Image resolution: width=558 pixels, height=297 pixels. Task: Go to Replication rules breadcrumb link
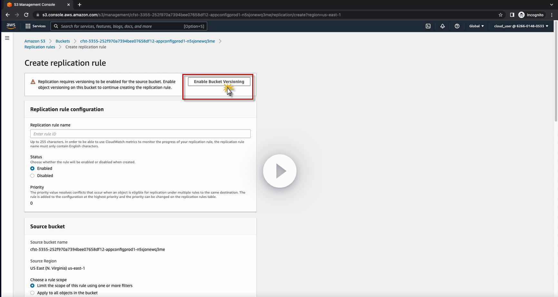(40, 47)
